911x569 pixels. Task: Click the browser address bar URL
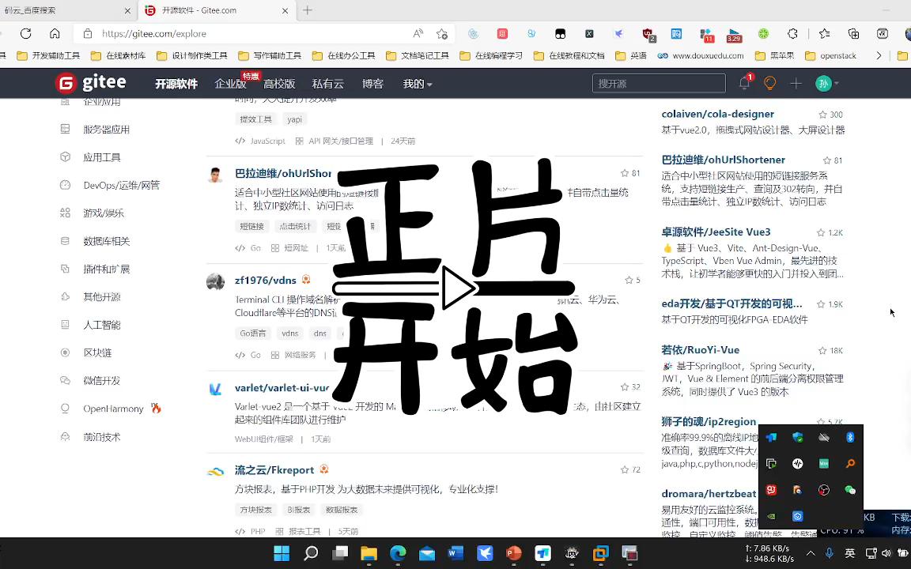click(153, 34)
